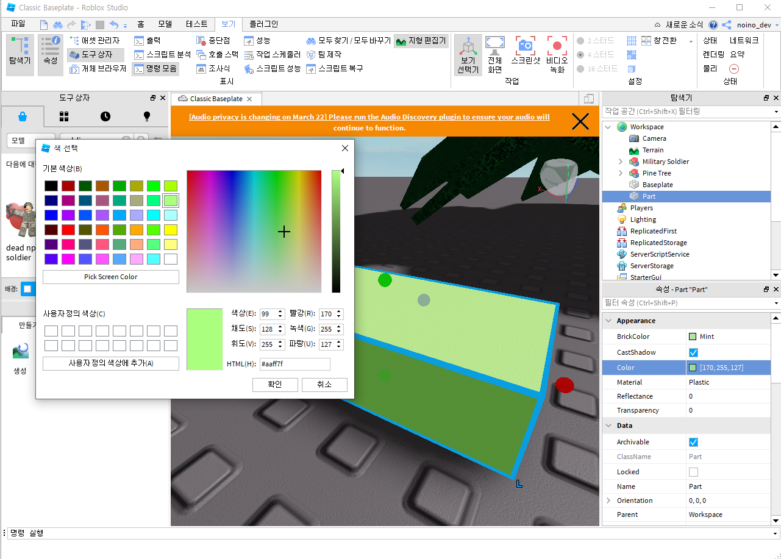Open Team Create (팀 제작)
Viewport: 781px width, 559px height.
click(324, 54)
